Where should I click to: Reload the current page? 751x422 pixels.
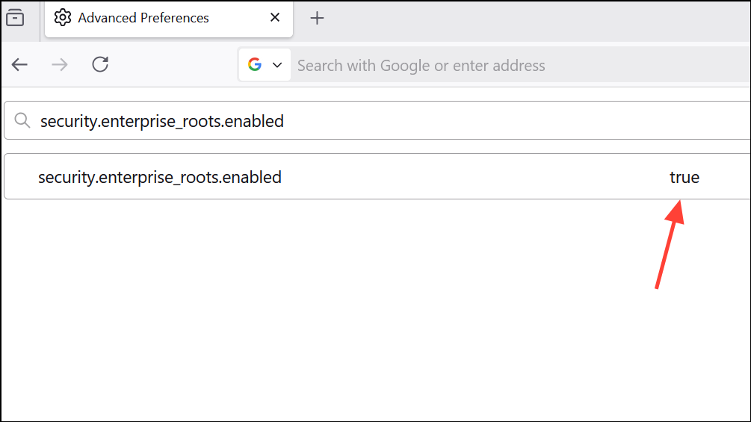[x=100, y=65]
